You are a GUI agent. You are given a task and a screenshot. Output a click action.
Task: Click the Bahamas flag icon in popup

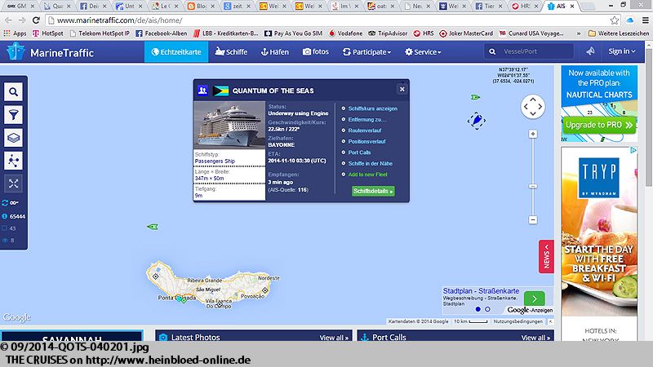[220, 91]
